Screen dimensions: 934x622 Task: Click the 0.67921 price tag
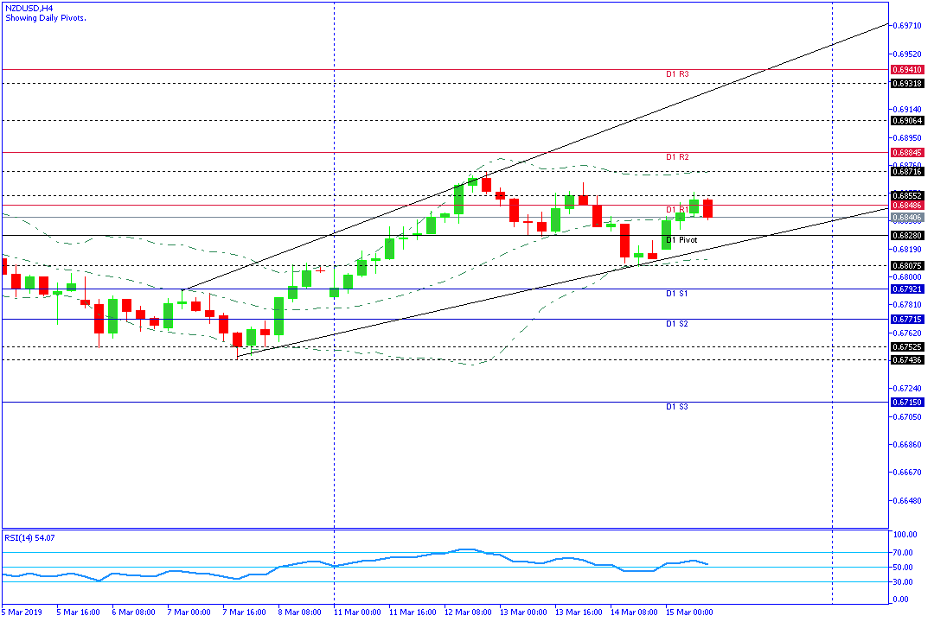click(x=907, y=289)
